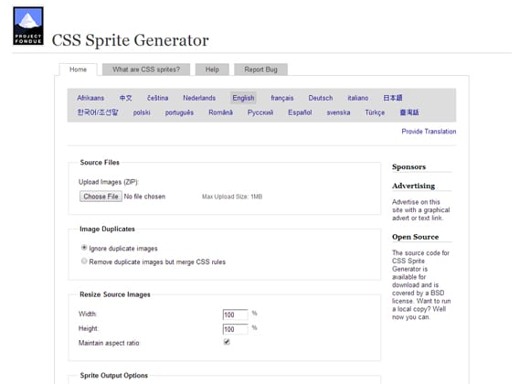Click the Sprite Output Options heading

coord(114,376)
